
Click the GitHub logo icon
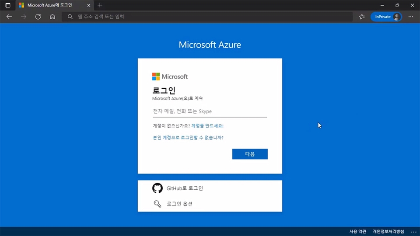157,188
